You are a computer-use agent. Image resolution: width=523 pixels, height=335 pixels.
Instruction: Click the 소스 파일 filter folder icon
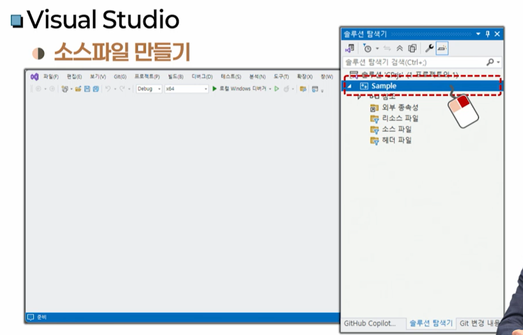tap(375, 130)
